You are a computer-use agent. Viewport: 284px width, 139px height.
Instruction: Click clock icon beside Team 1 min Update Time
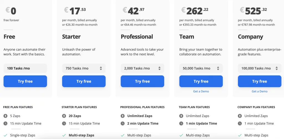pyautogui.click(x=181, y=124)
